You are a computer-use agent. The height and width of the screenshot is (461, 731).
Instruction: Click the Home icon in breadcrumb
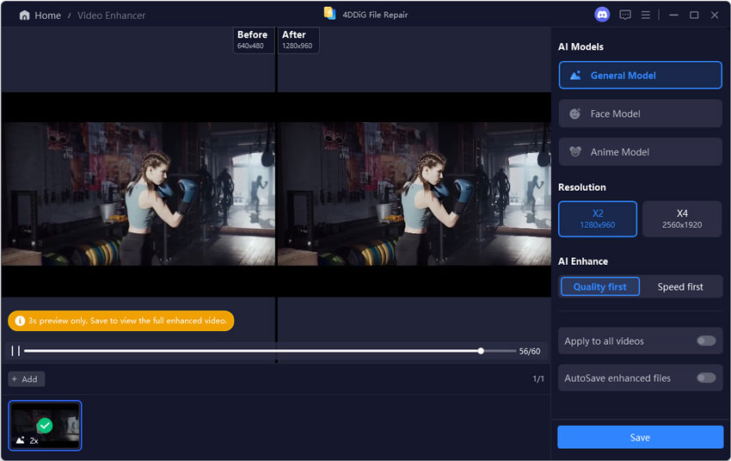(x=24, y=15)
